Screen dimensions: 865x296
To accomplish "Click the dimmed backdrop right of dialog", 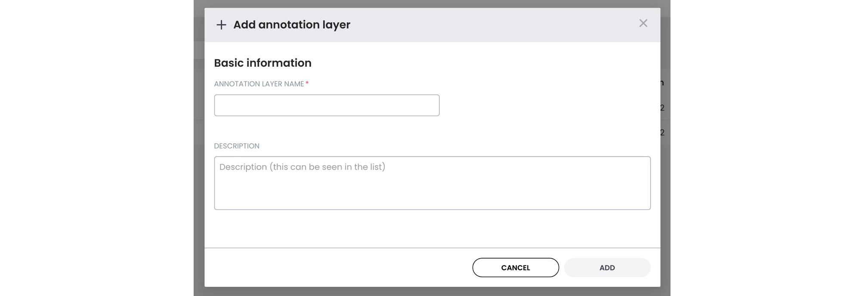I will 665,194.
